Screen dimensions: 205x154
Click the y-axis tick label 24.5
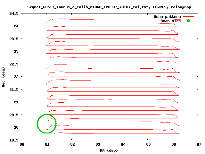pos(14,13)
